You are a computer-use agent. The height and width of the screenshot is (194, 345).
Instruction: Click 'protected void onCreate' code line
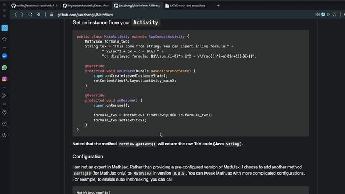[140, 71]
